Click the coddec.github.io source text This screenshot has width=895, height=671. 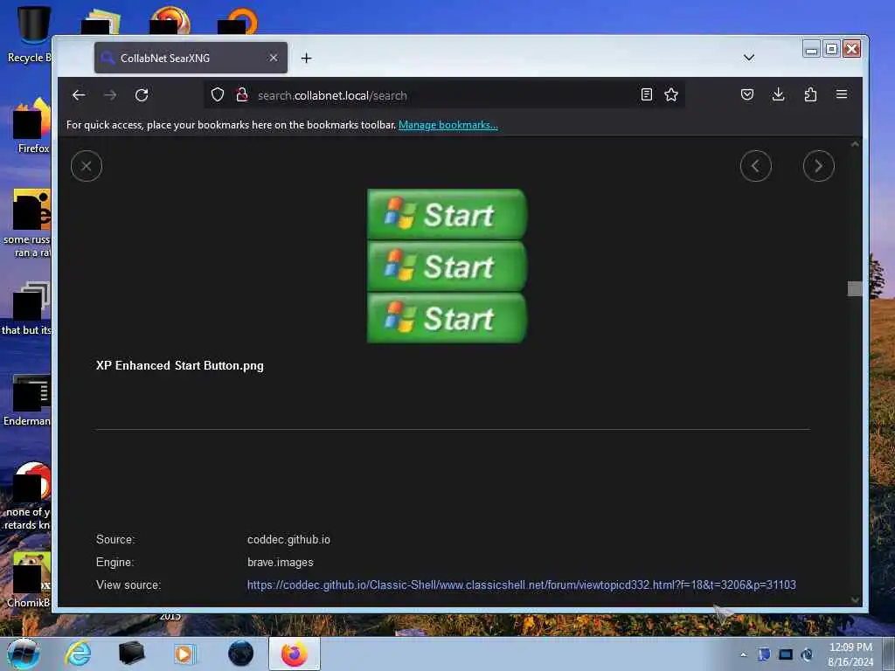(x=288, y=540)
